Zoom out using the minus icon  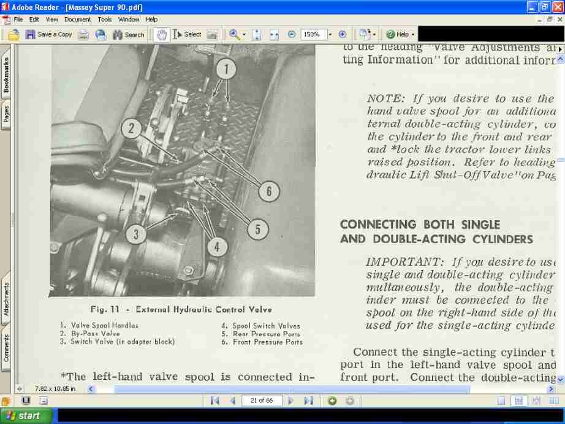[292, 34]
